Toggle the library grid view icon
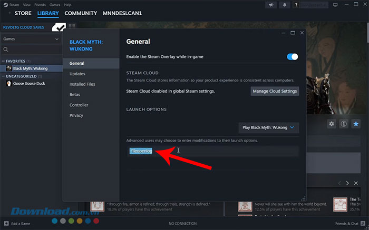This screenshot has width=369, height=230. click(x=72, y=26)
